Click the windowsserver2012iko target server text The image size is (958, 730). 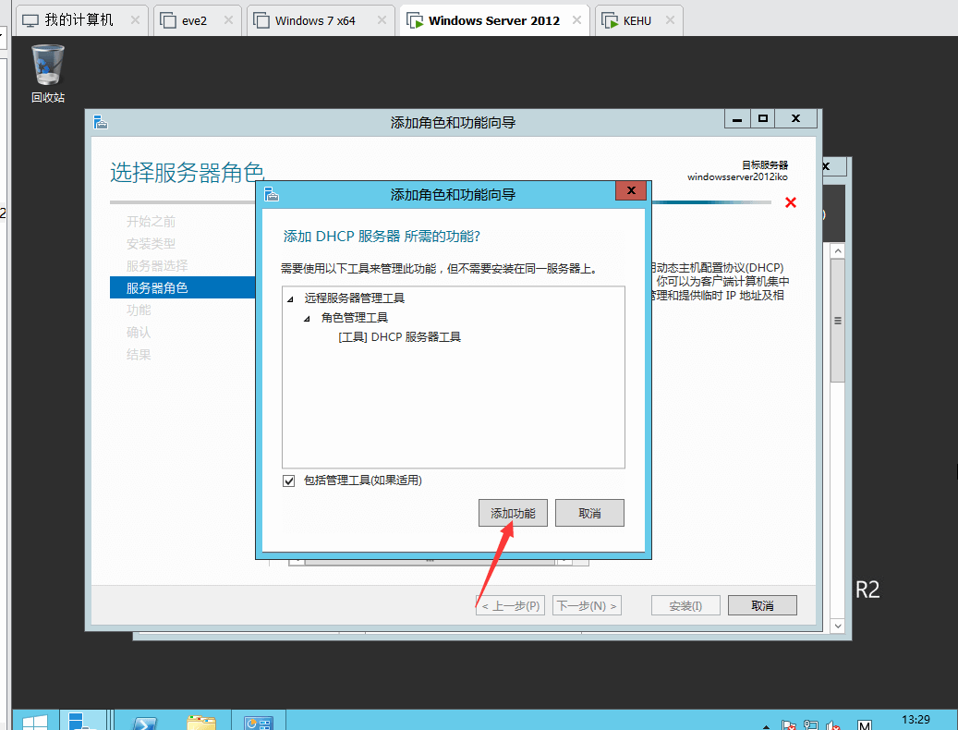coord(737,177)
